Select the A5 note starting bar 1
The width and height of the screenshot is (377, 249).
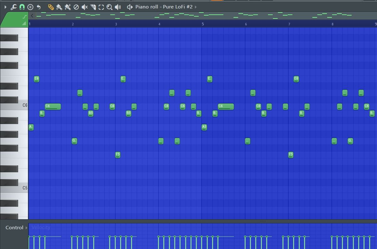click(31, 127)
